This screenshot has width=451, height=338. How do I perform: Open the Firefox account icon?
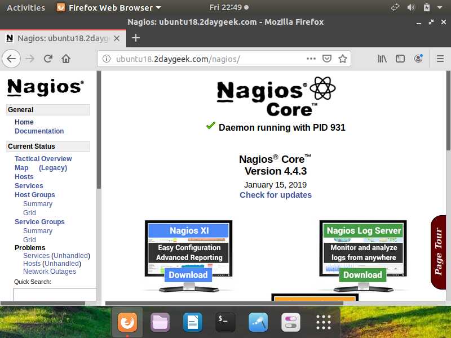pos(418,59)
